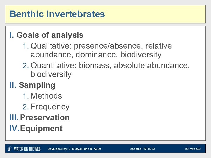Select the 'III. Preservation' heading
Viewport: 211px width, 158px height.
pyautogui.click(x=40, y=118)
